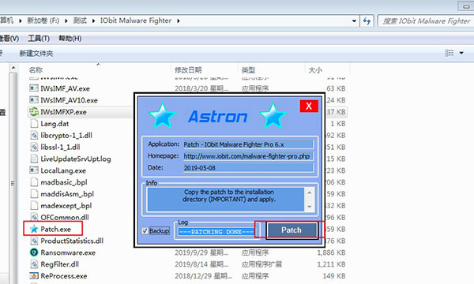Image resolution: width=474 pixels, height=284 pixels.
Task: Click the Date field showing 2019-05-08
Action: coord(248,168)
